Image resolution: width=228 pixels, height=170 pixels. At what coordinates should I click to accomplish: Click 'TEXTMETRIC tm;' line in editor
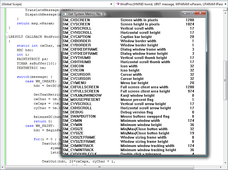coord(31,68)
